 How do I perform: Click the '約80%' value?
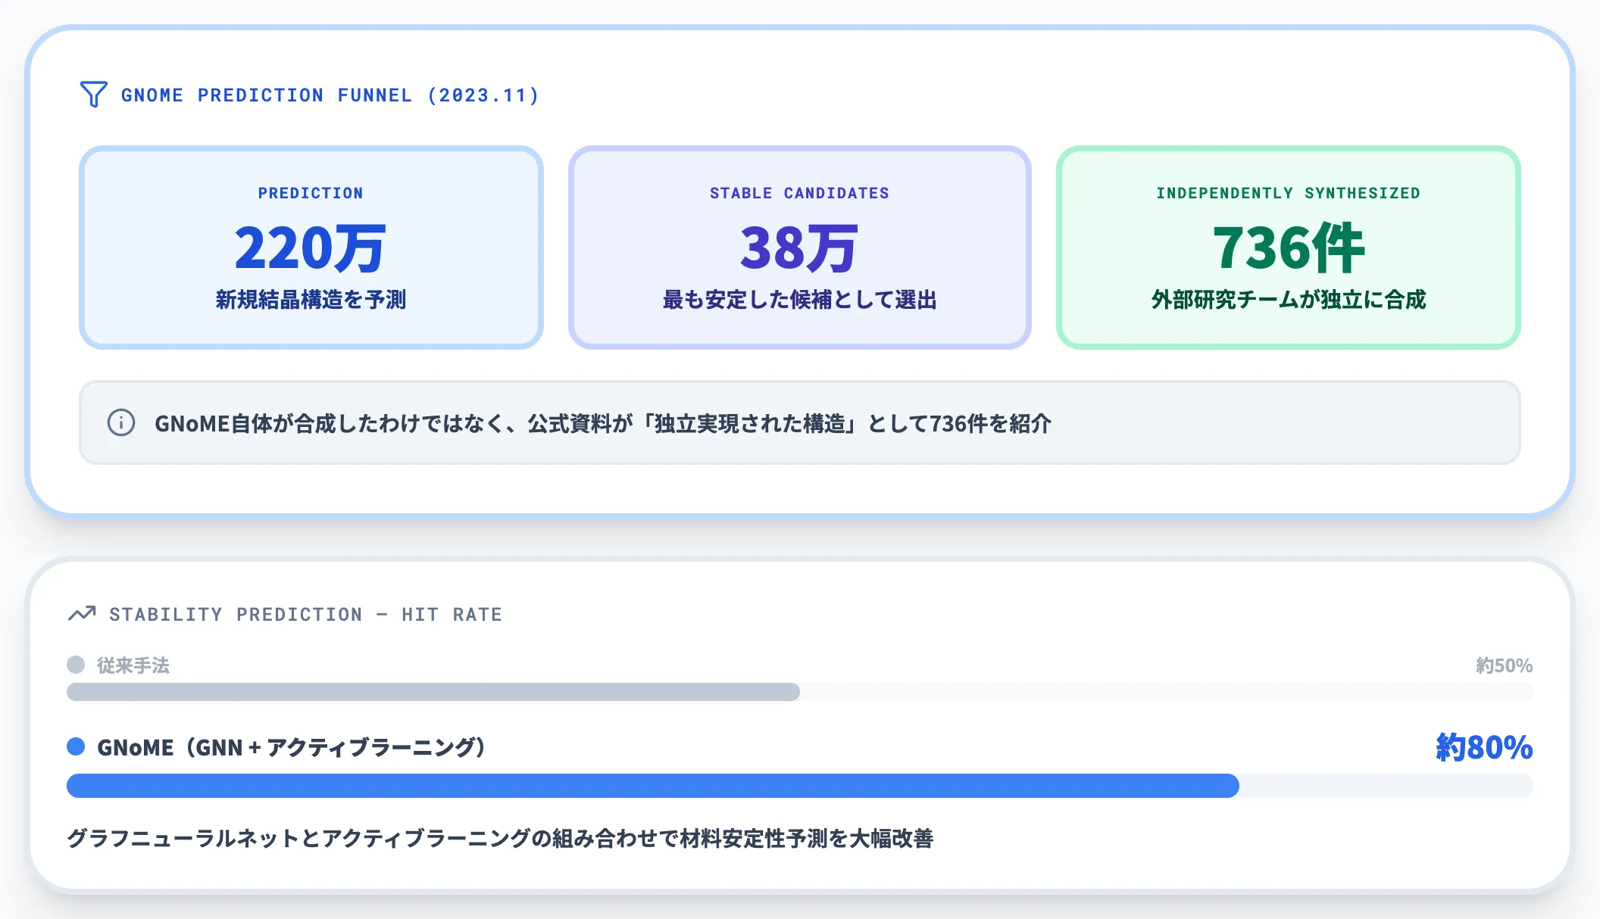click(x=1485, y=747)
